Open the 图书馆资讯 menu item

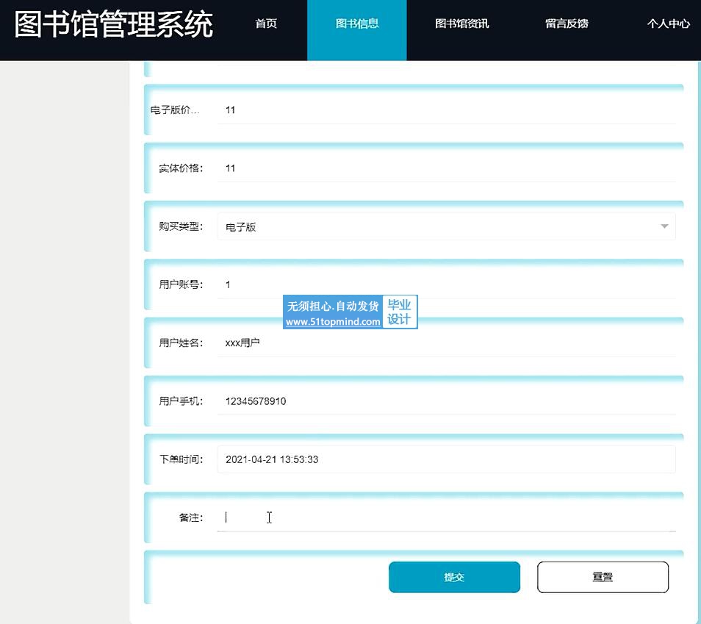pos(461,24)
